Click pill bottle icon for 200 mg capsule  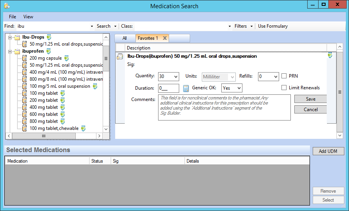pyautogui.click(x=25, y=58)
